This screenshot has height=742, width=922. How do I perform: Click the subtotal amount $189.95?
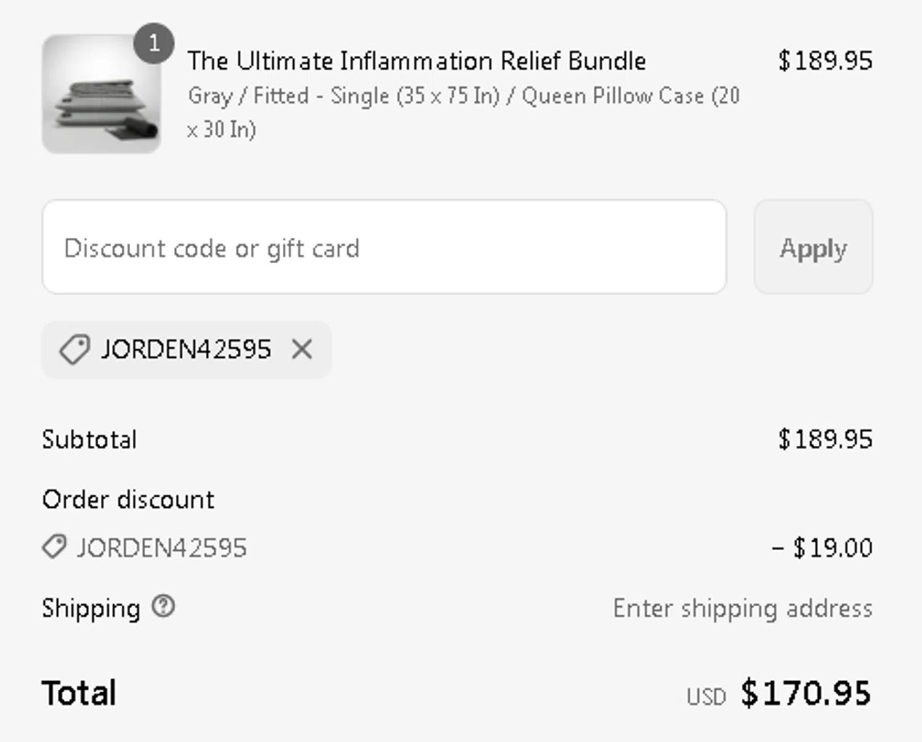pos(825,440)
